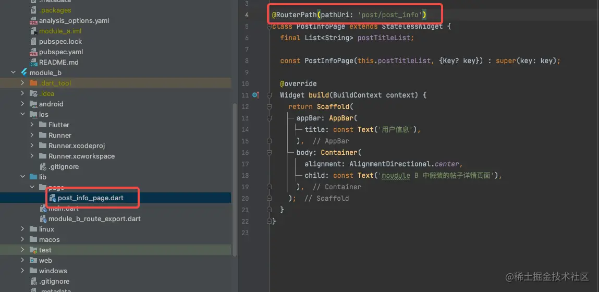Click the 'extends' keyword on line 5
599x292 pixels.
pyautogui.click(x=363, y=27)
